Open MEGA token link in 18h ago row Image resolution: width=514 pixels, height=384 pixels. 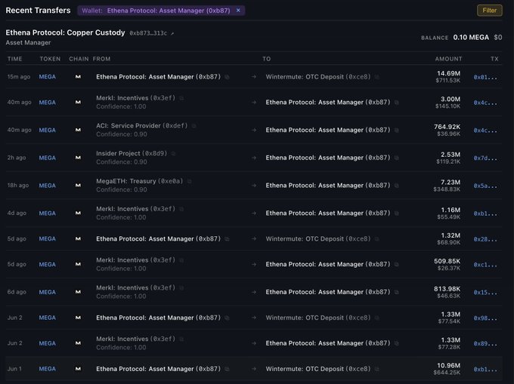(x=47, y=186)
